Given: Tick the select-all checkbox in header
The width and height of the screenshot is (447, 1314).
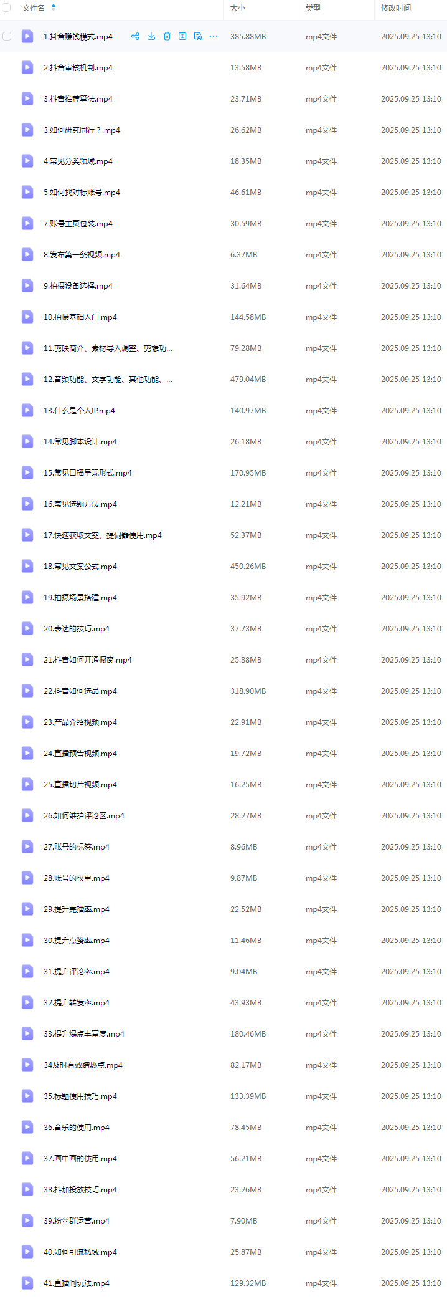Looking at the screenshot, I should click(x=6, y=7).
